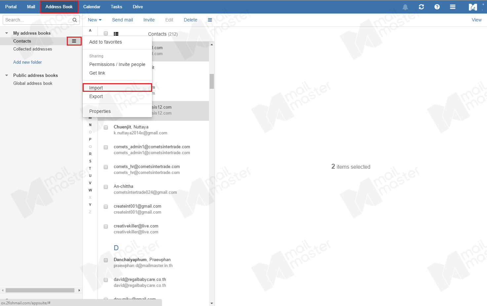Viewport: 487px width, 306px height.
Task: Switch to Mail tab
Action: click(x=31, y=7)
